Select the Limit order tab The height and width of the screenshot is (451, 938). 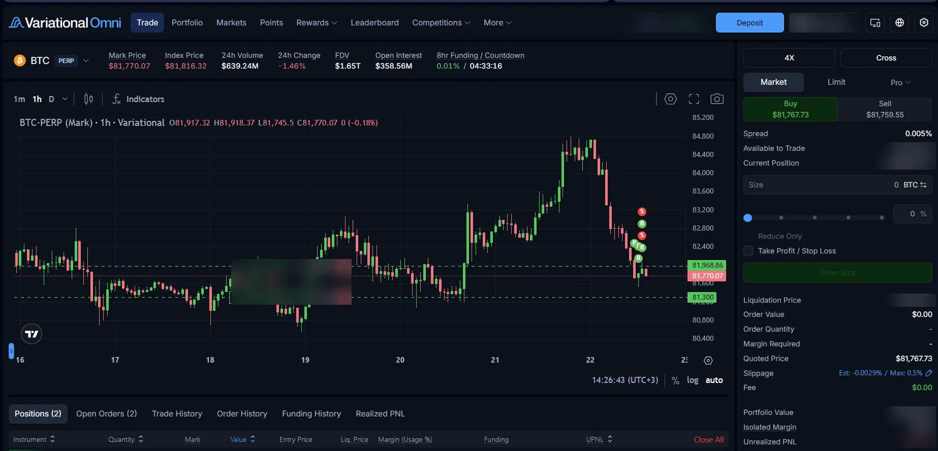[x=836, y=82]
